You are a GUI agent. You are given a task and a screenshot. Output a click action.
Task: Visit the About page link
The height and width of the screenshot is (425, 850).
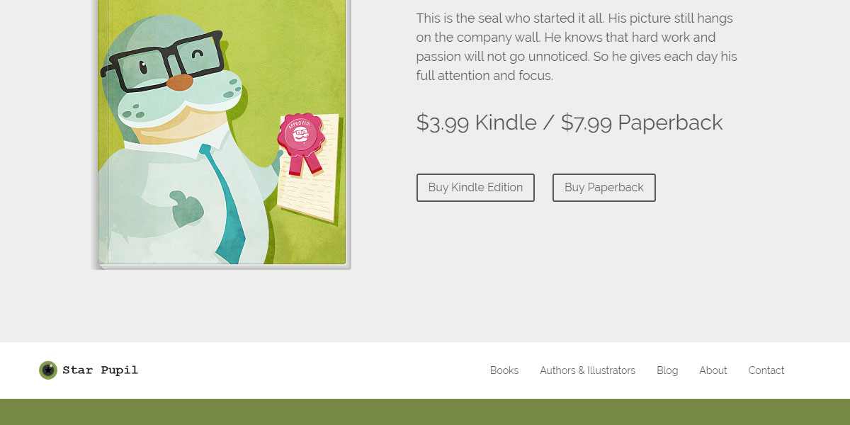(x=713, y=370)
